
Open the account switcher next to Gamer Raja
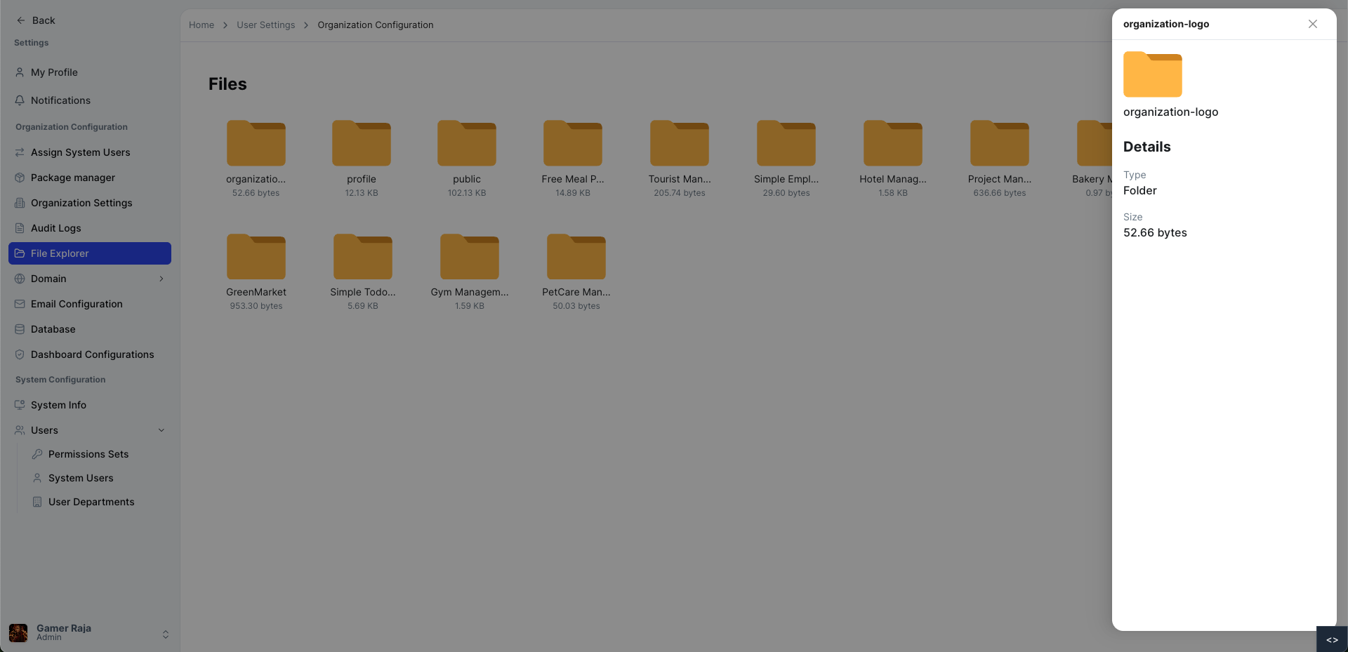point(166,634)
